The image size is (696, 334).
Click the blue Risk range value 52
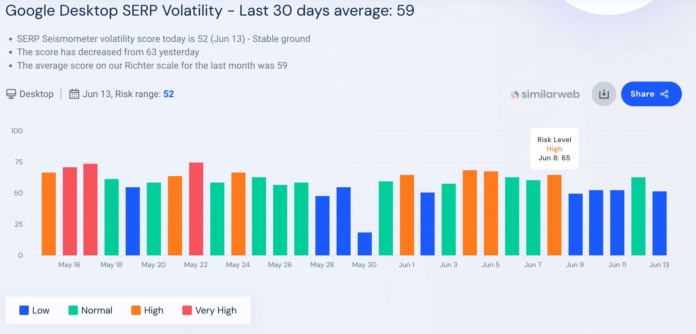[x=169, y=94]
